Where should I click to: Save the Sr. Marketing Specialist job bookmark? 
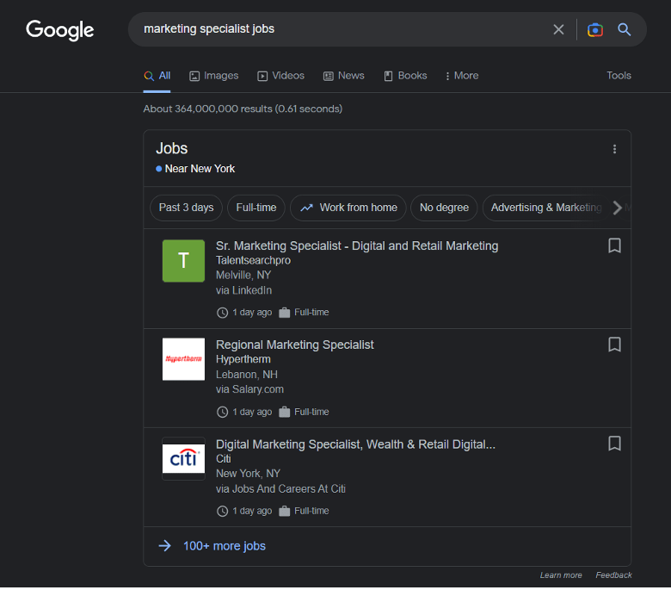coord(614,245)
